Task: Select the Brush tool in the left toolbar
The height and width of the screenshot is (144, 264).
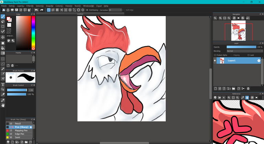Action: tap(3, 16)
